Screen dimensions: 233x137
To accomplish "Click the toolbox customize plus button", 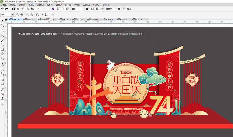I will [x=2, y=105].
